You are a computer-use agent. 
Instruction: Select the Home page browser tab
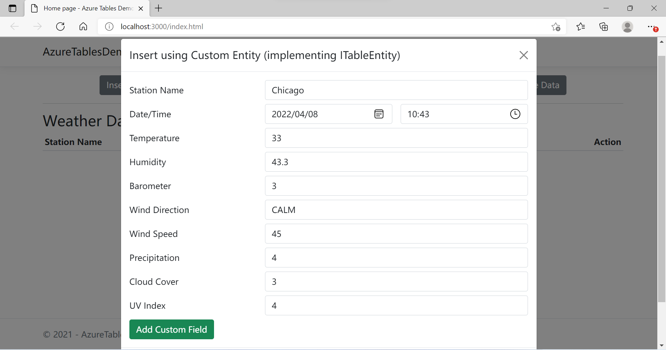(x=87, y=8)
